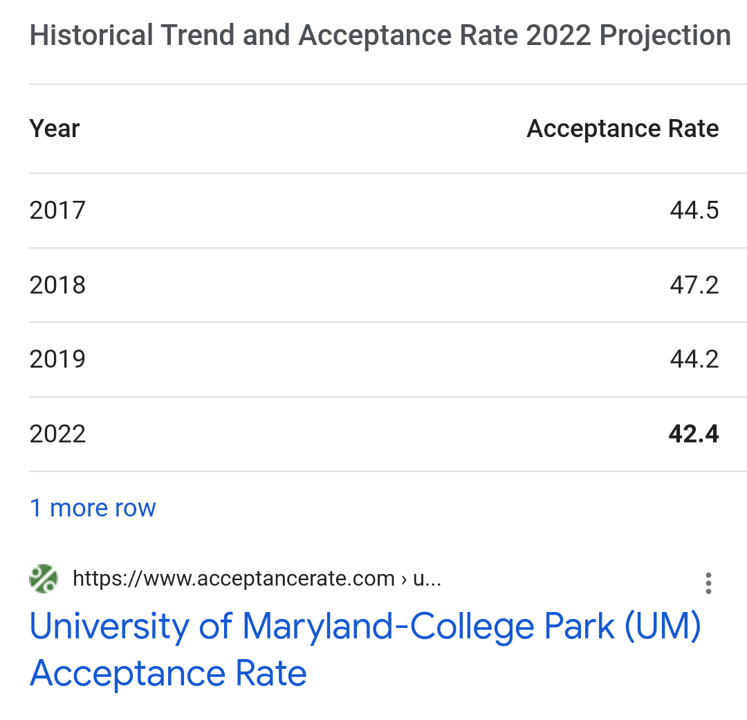747x720 pixels.
Task: Click the bold 42.4 acceptance rate value
Action: pyautogui.click(x=694, y=434)
